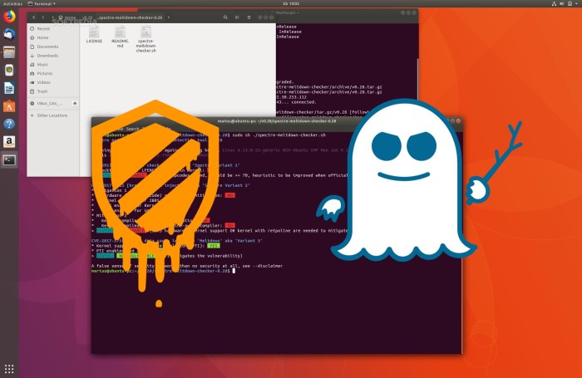Click the green YES badge in the terminal

[x=214, y=246]
